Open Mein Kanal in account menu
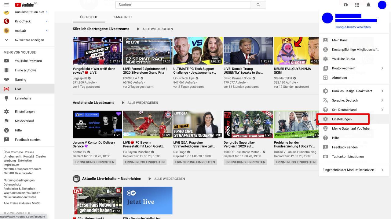 [354, 40]
